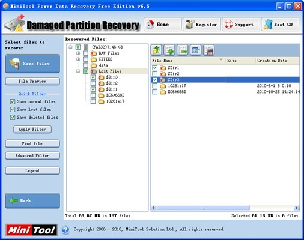This screenshot has width=304, height=240.
Task: Click the 2010-6-1 8:0:10 creation date cell
Action: (274, 86)
